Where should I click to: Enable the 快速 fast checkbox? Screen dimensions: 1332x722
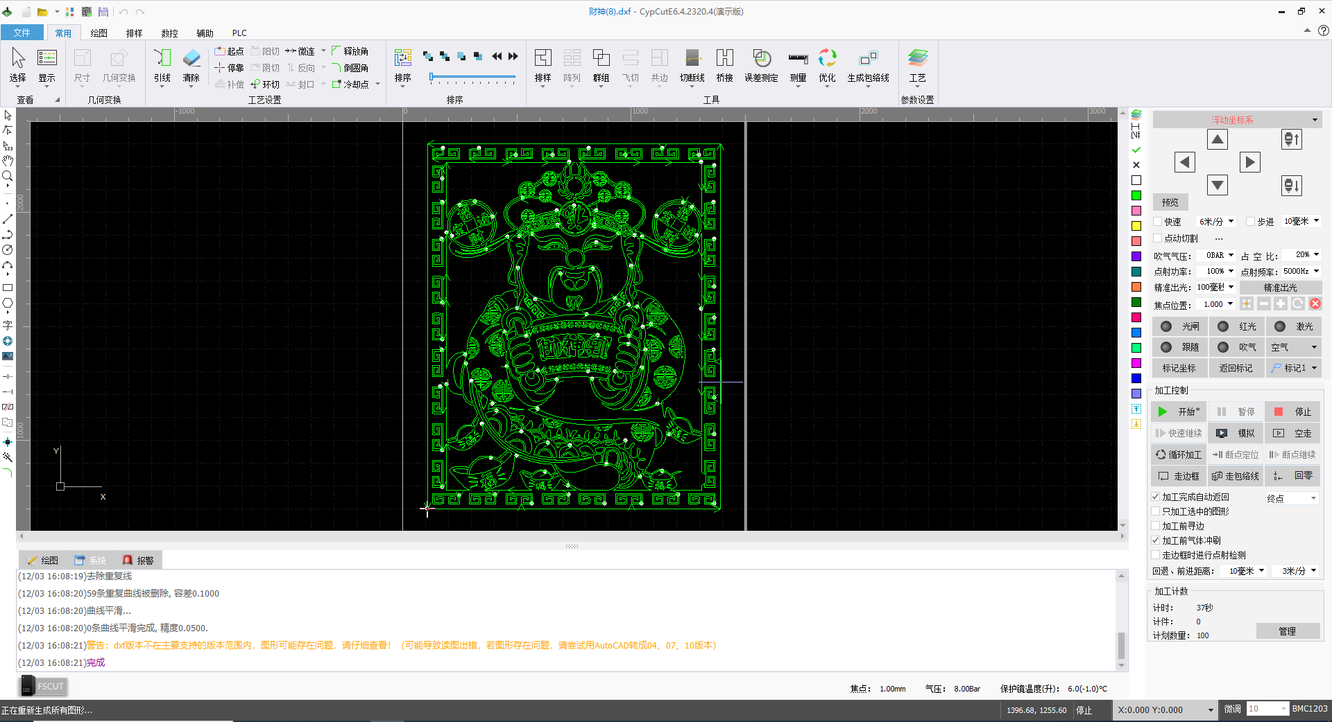click(x=1158, y=222)
